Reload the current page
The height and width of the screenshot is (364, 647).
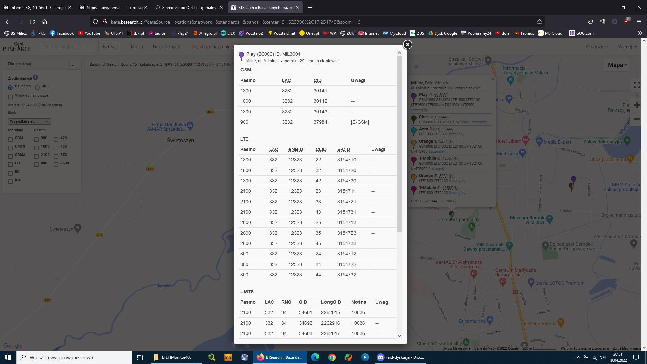pos(32,22)
